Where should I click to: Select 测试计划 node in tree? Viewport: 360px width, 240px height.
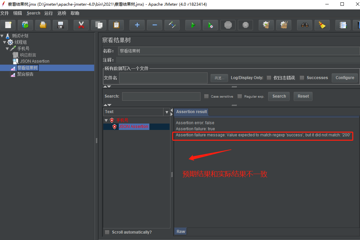tap(20, 36)
